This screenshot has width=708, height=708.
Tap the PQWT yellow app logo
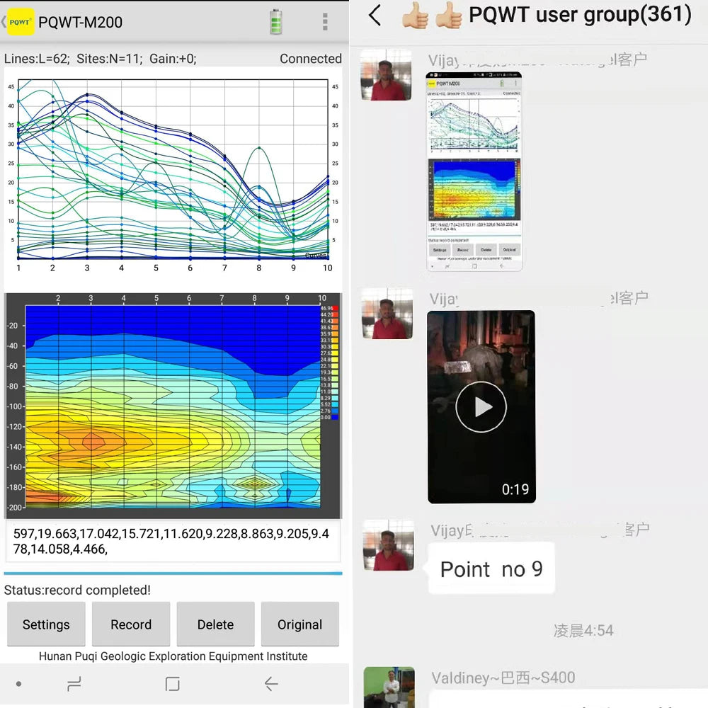(21, 22)
